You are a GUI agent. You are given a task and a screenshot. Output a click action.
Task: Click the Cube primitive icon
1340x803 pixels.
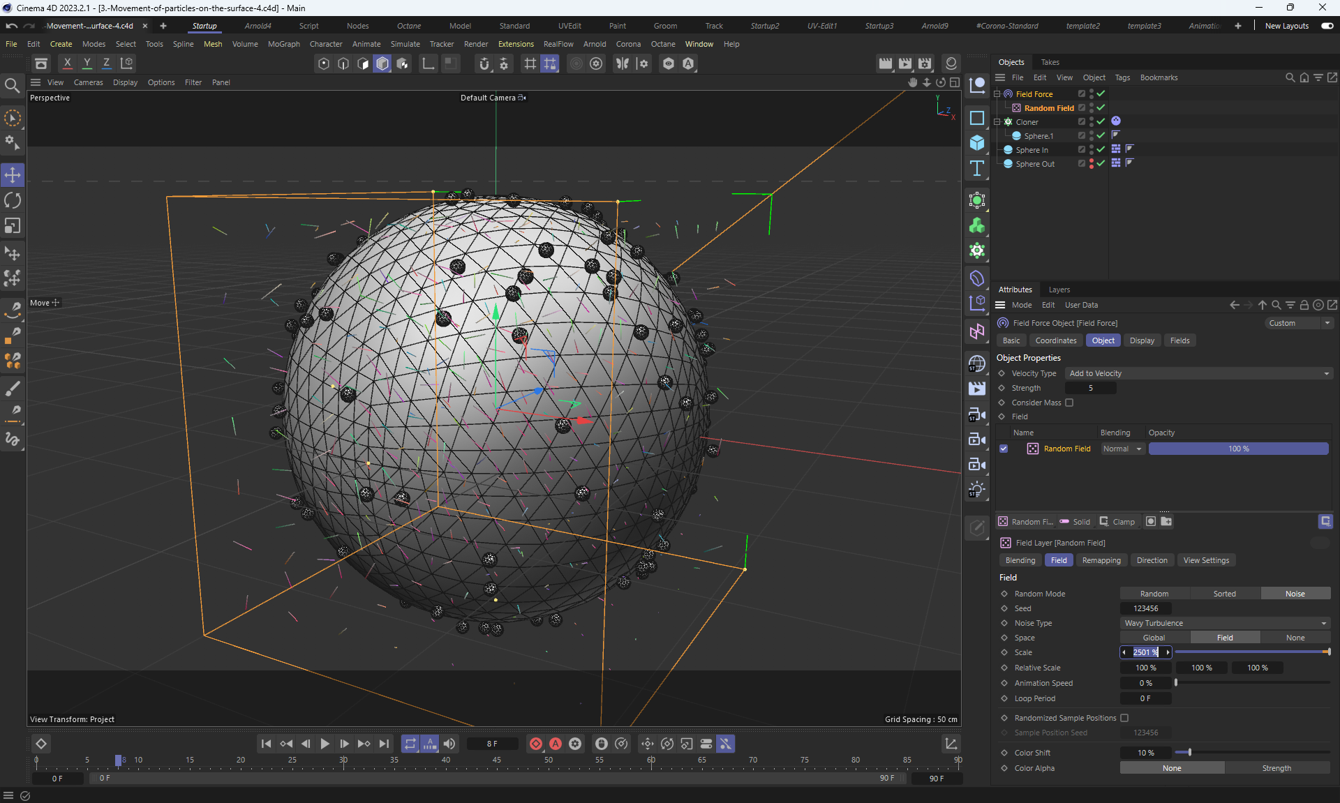(x=977, y=143)
